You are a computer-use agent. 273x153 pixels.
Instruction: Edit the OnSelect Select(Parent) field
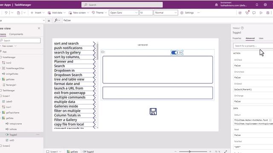click(x=253, y=90)
